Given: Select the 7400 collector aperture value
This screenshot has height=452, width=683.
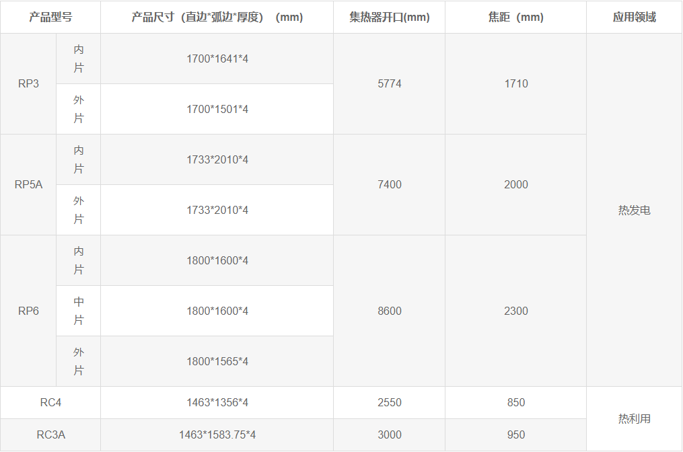Looking at the screenshot, I should coord(389,185).
